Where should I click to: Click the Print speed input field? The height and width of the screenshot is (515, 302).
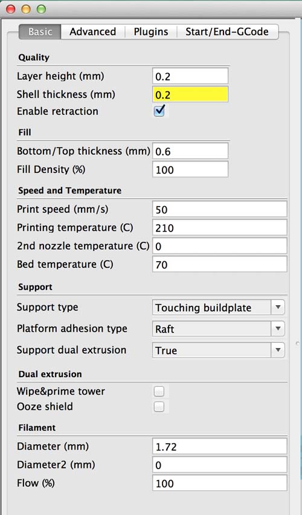(220, 209)
